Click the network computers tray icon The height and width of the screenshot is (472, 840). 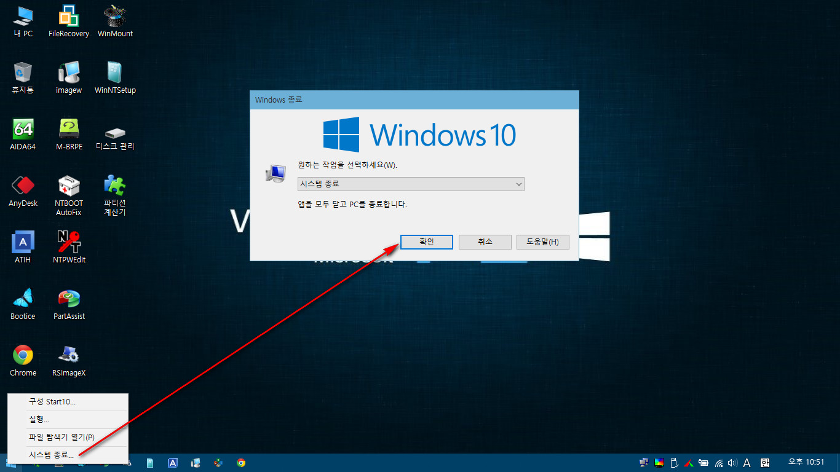644,463
